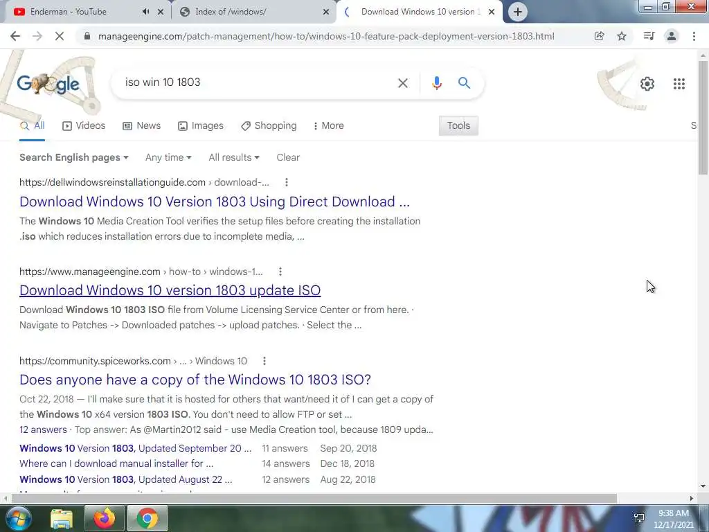Screen dimensions: 709x532
Task: Open the media control icon in toolbar
Action: [649, 36]
